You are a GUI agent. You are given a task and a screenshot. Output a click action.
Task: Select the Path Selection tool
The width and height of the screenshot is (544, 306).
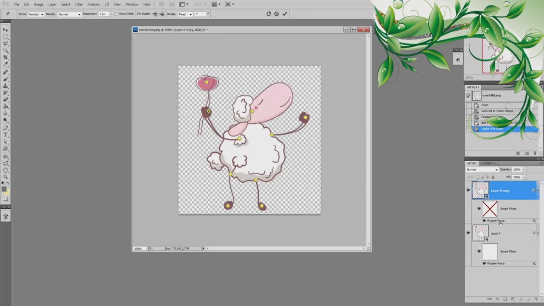(x=6, y=142)
